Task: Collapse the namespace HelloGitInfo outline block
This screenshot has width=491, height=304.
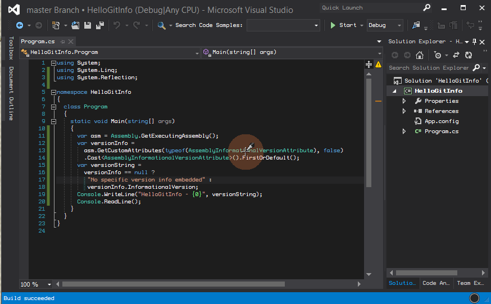Action: tap(53, 92)
